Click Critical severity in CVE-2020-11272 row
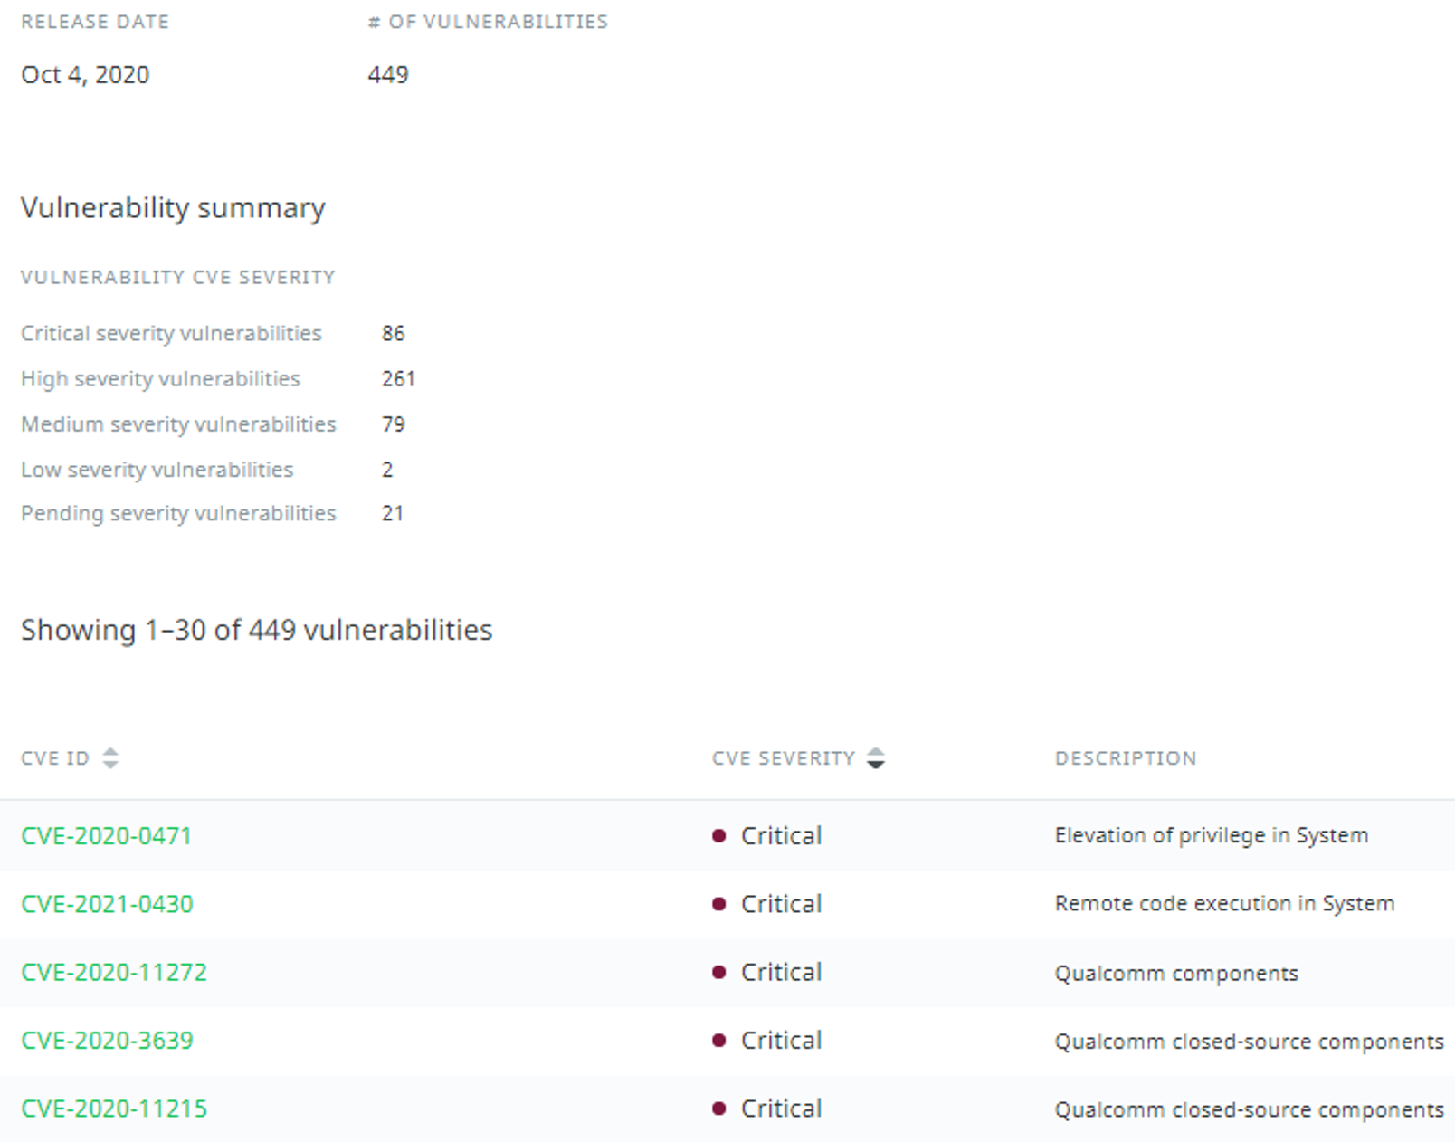 coord(767,972)
